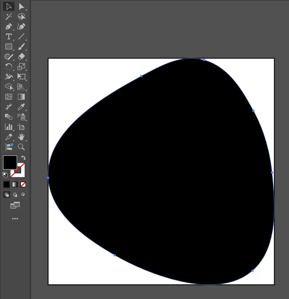Switch to Draw Normal mode
This screenshot has width=289, height=299.
(6, 194)
